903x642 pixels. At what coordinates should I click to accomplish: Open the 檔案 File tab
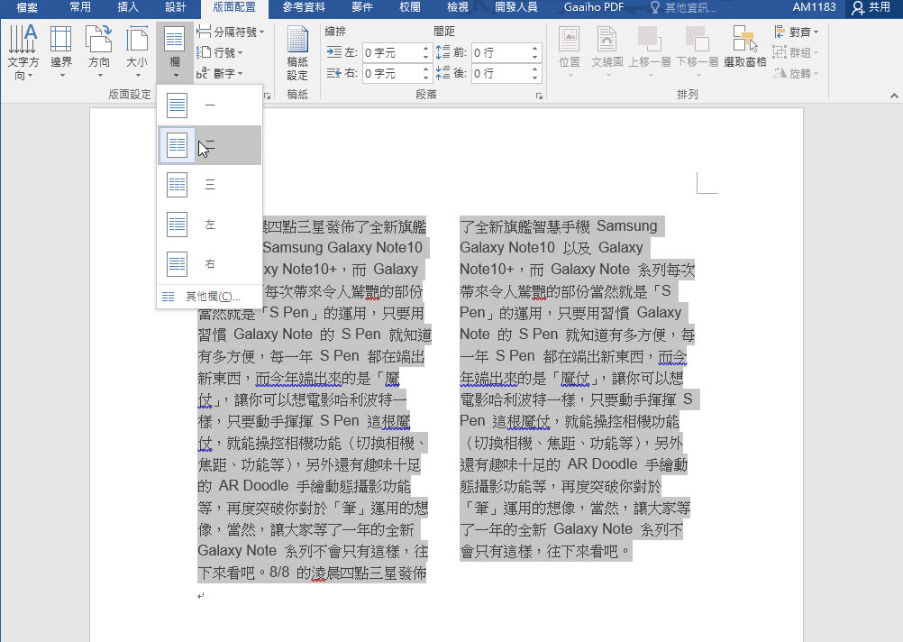point(27,7)
